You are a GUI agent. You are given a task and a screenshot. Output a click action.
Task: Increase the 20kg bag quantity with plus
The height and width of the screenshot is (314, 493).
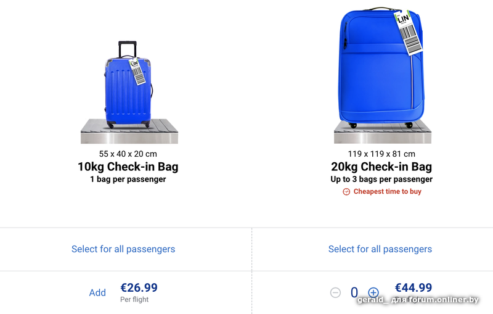373,292
